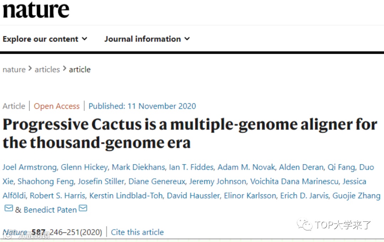Click the WeChat logo watermark icon
This screenshot has height=242, width=384.
(x=305, y=225)
